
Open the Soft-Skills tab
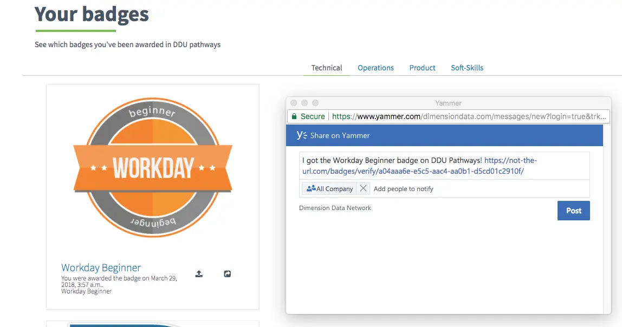(x=467, y=68)
